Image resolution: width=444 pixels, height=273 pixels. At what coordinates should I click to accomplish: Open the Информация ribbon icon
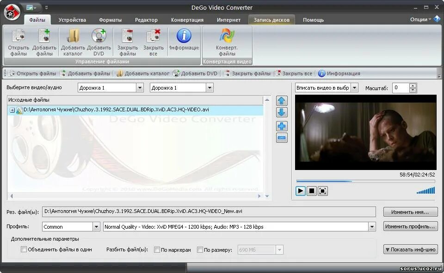point(184,36)
